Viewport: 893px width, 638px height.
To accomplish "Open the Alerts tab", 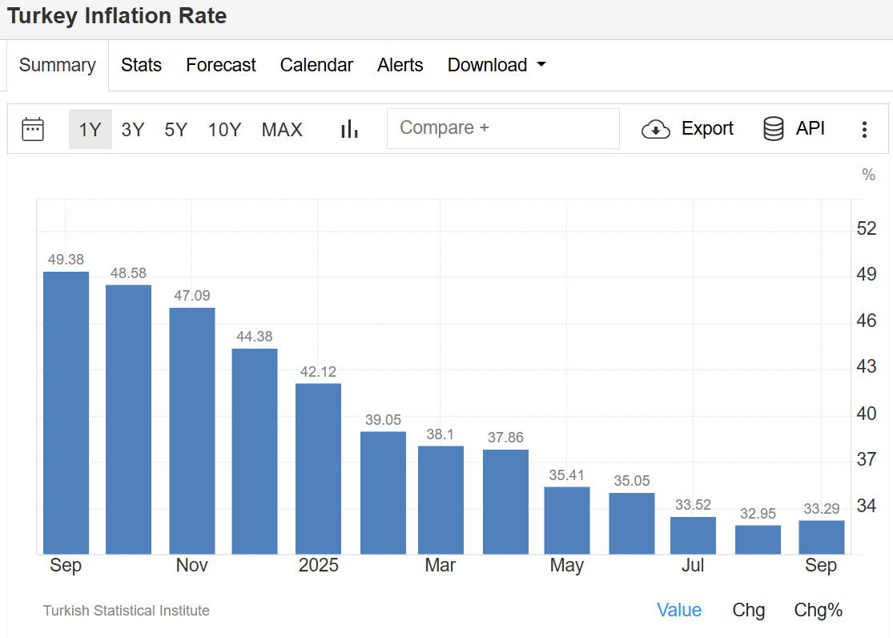I will [400, 65].
